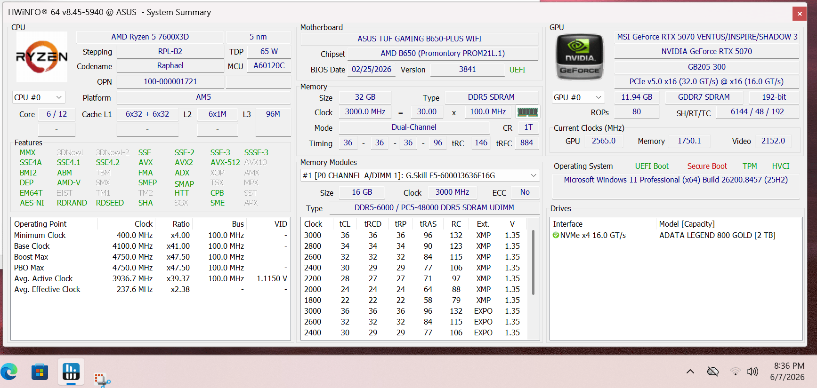Click the 884 tRFC value

[x=526, y=143]
